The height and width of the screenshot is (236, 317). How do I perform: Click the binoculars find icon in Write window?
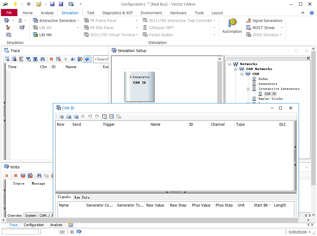coord(39,176)
